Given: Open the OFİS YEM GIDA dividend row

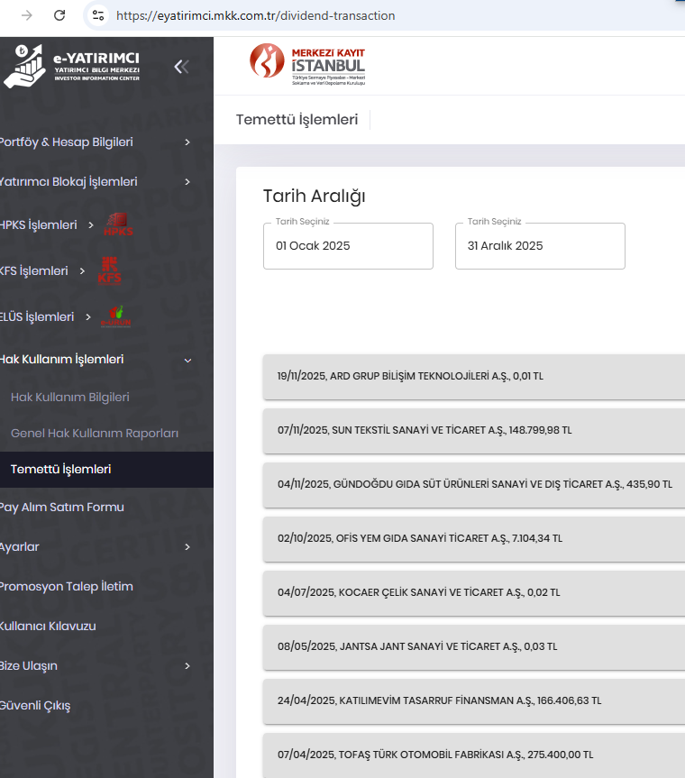Looking at the screenshot, I should (x=474, y=539).
